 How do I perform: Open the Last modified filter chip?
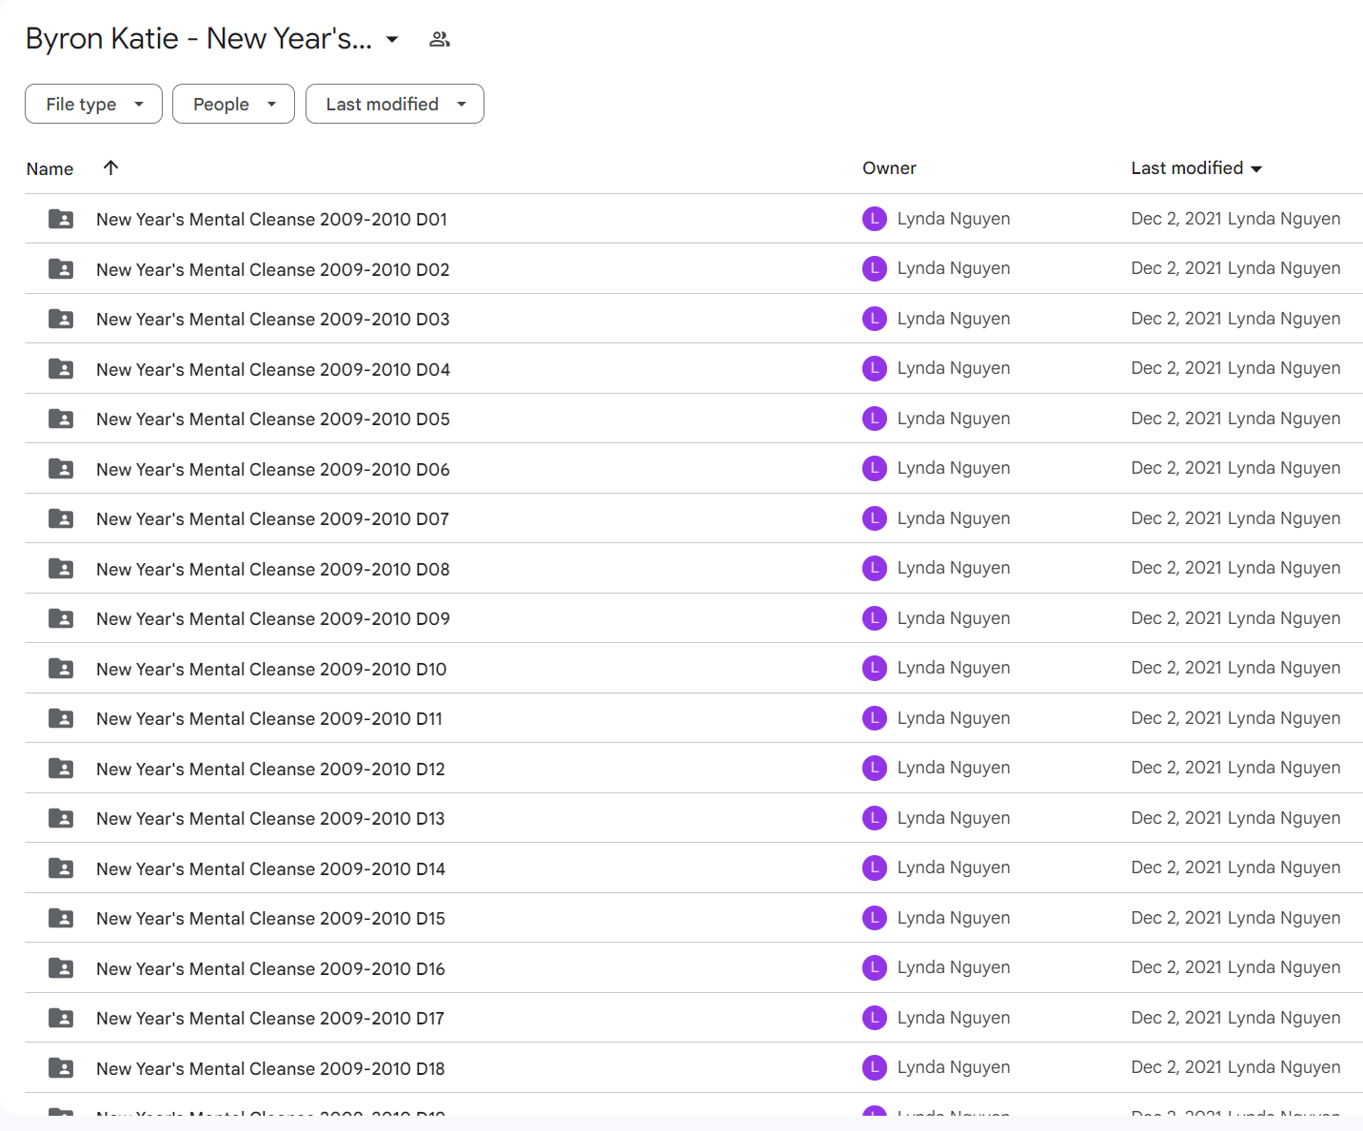(394, 104)
